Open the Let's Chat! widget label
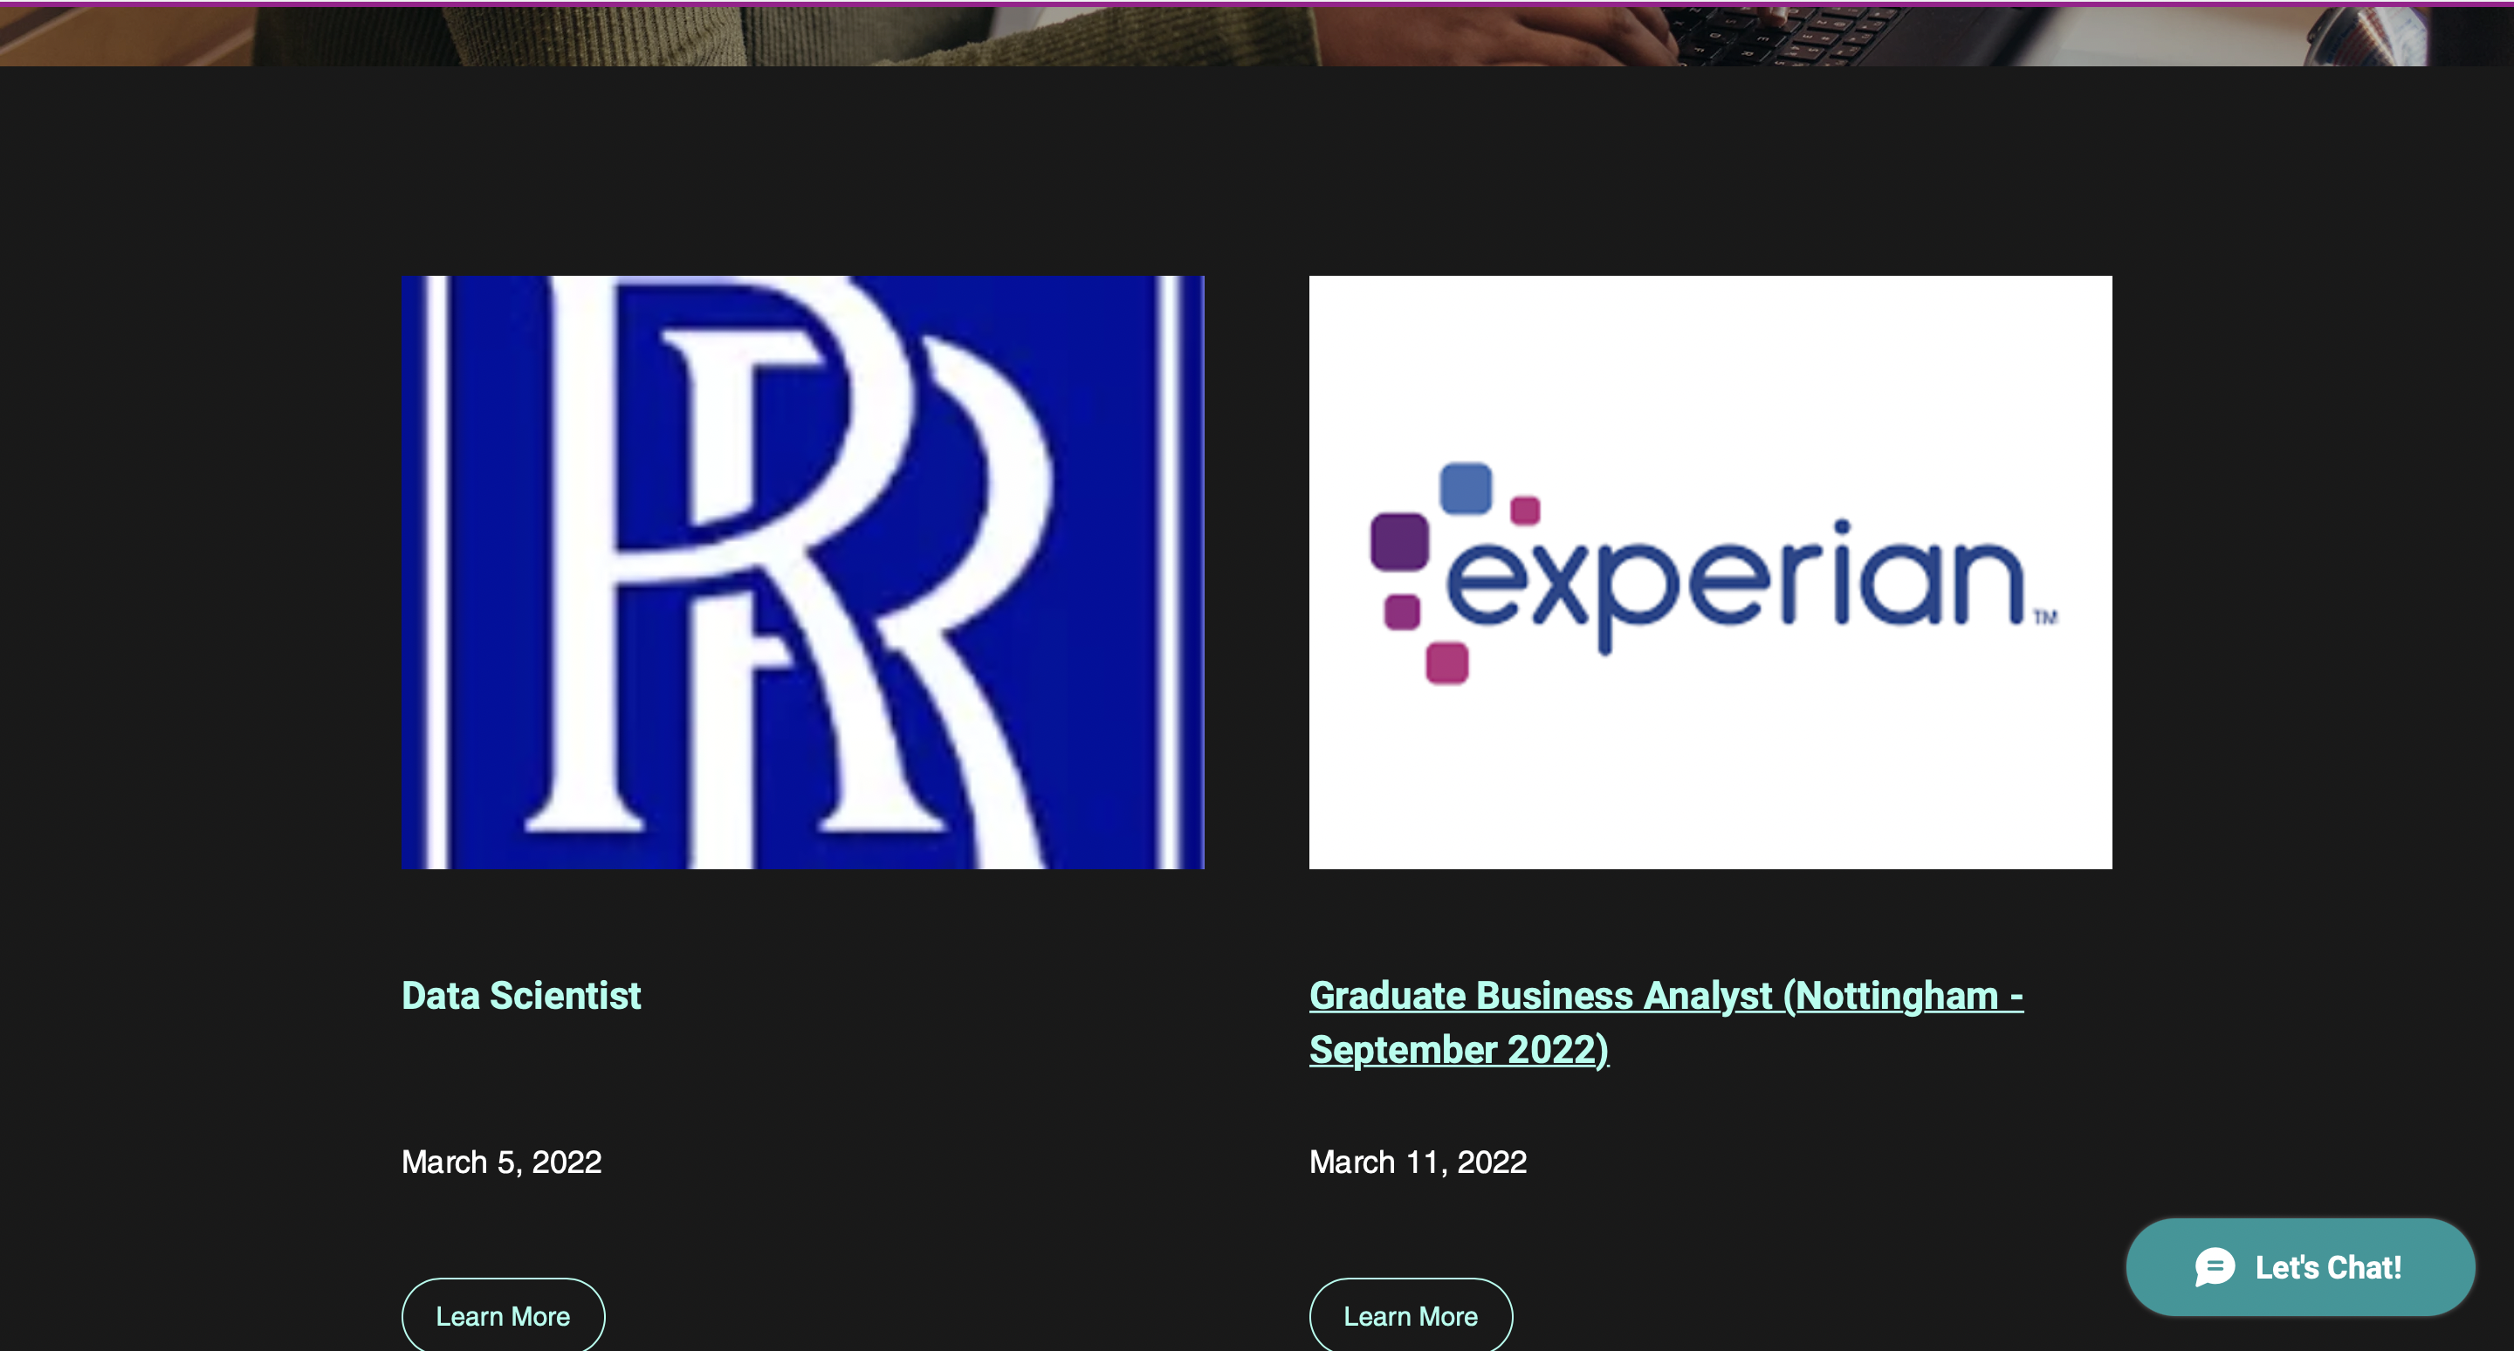This screenshot has width=2514, height=1351. coord(2327,1267)
